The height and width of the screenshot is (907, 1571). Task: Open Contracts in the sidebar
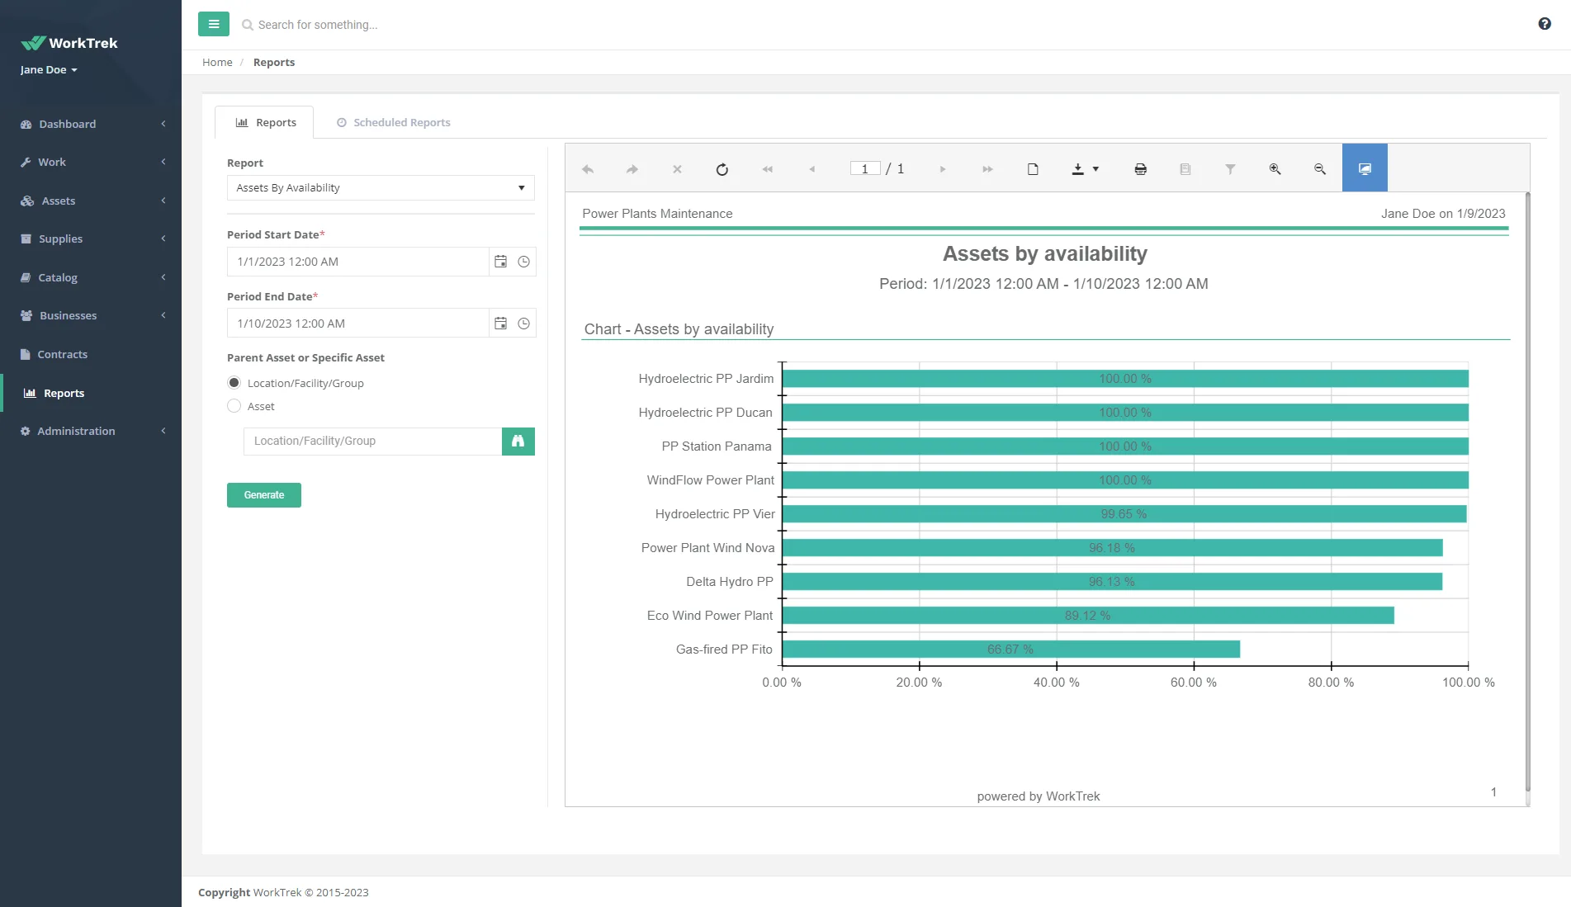click(91, 354)
